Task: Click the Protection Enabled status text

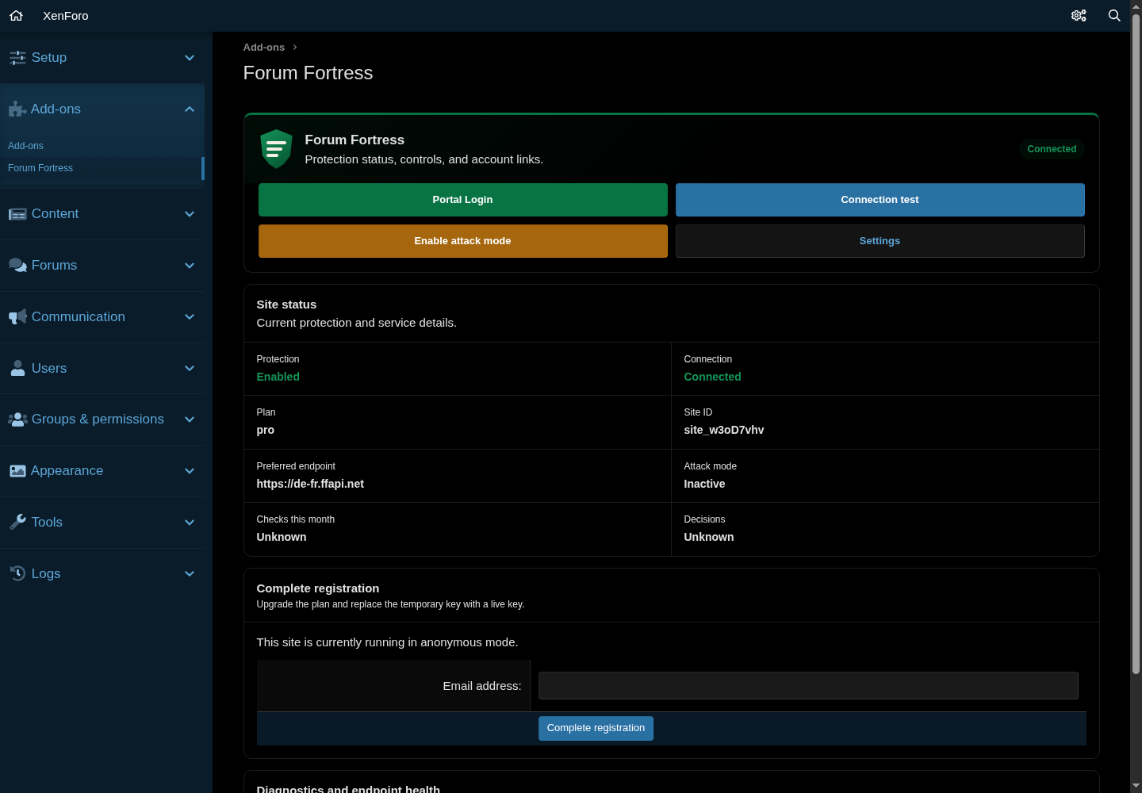Action: point(278,377)
